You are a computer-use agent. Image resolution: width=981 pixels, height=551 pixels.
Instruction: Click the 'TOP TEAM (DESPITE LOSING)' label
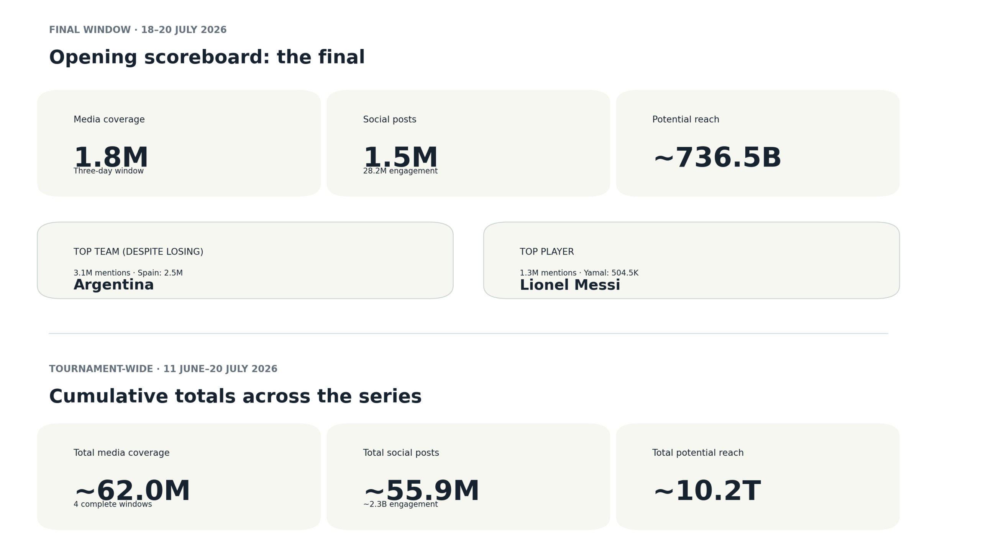[x=138, y=252]
